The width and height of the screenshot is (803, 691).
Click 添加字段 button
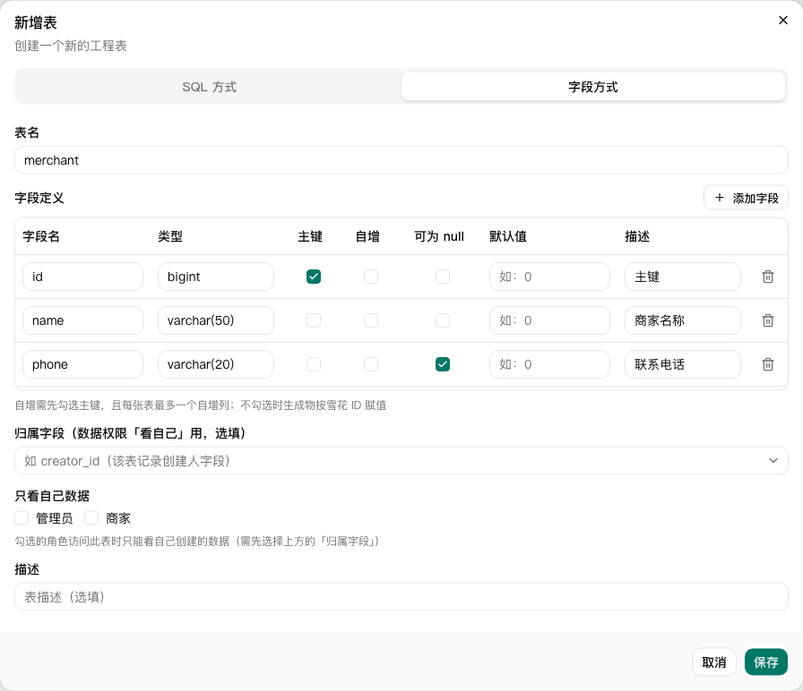pyautogui.click(x=746, y=198)
